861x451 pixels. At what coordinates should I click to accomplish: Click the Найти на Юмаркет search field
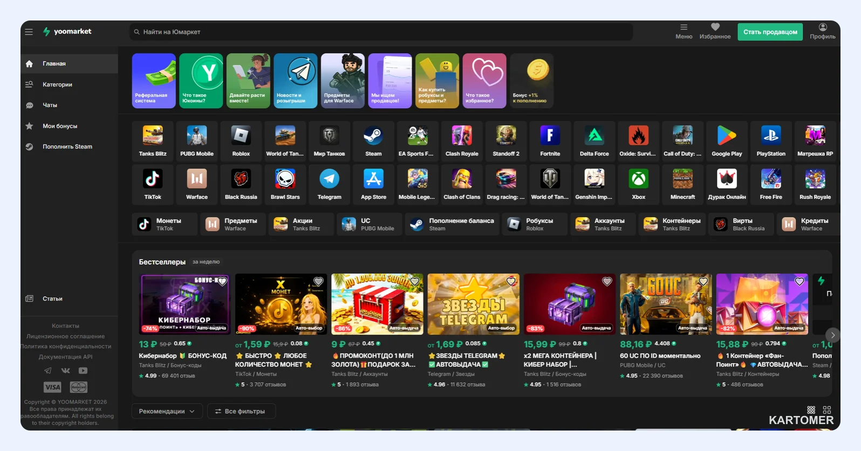coord(381,32)
